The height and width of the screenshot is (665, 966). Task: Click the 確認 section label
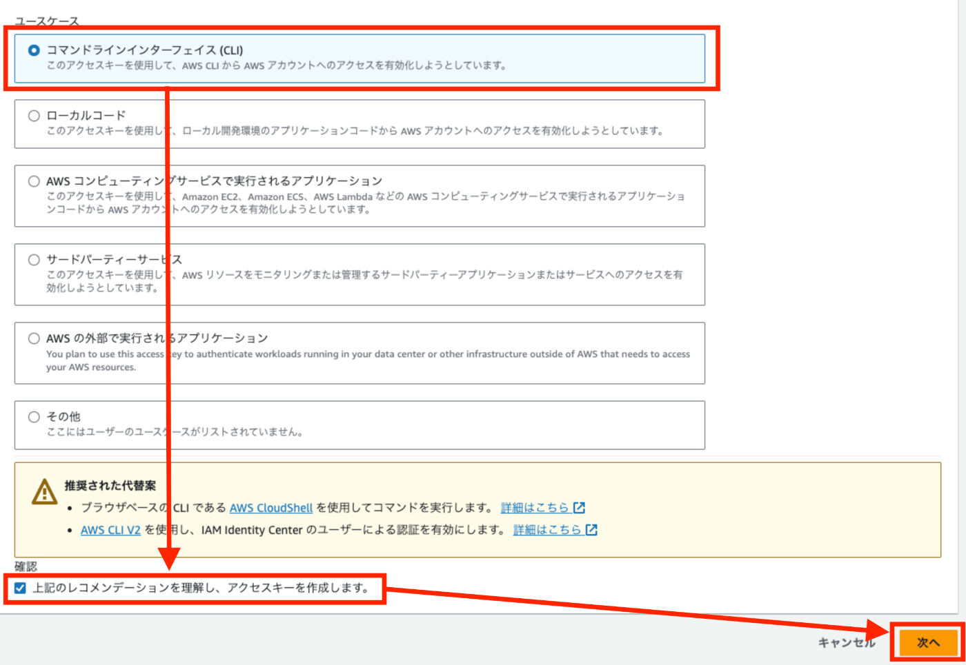26,566
